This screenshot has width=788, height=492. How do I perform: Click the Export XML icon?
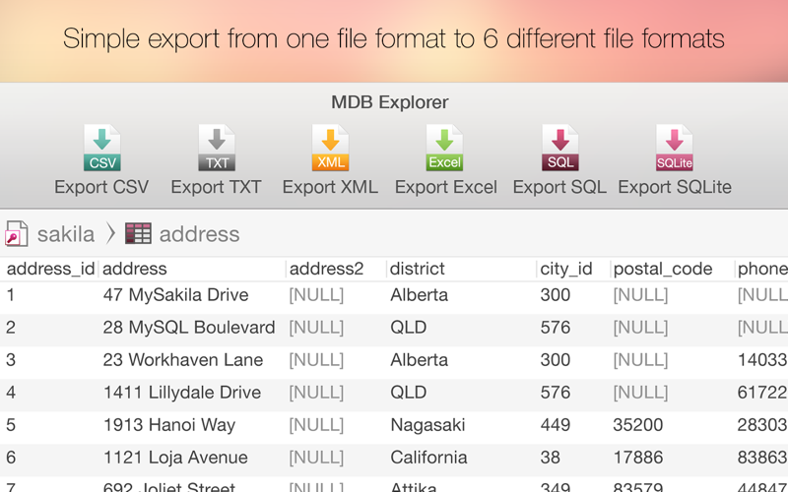click(x=331, y=148)
